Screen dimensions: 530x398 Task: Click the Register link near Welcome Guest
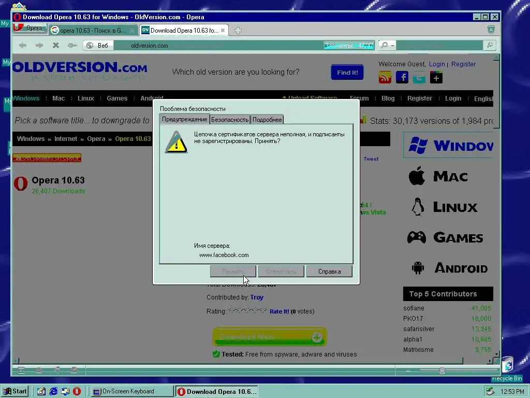463,64
